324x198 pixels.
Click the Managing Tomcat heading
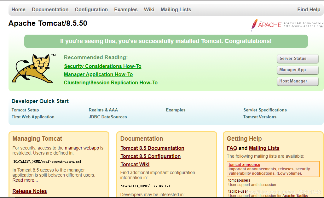click(37, 139)
